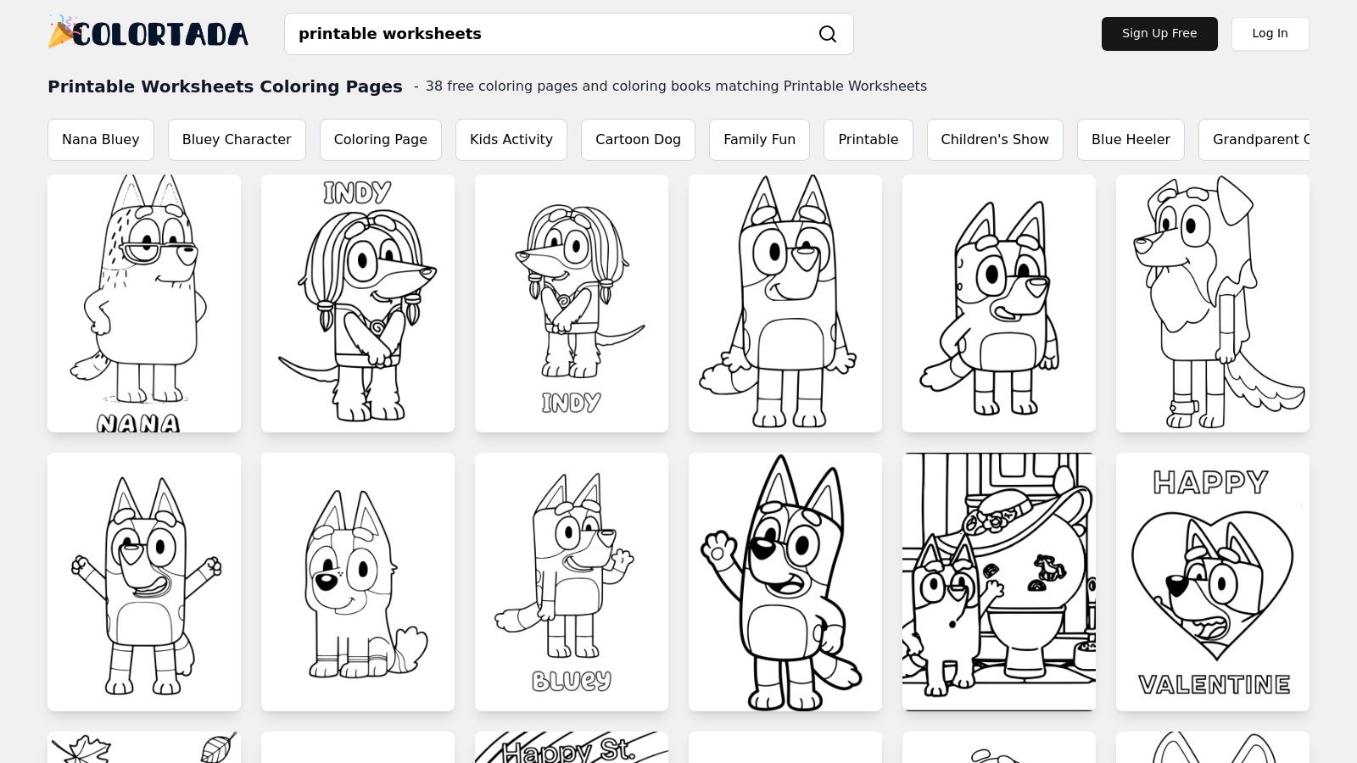Select the Bluey Character filter

(x=237, y=139)
